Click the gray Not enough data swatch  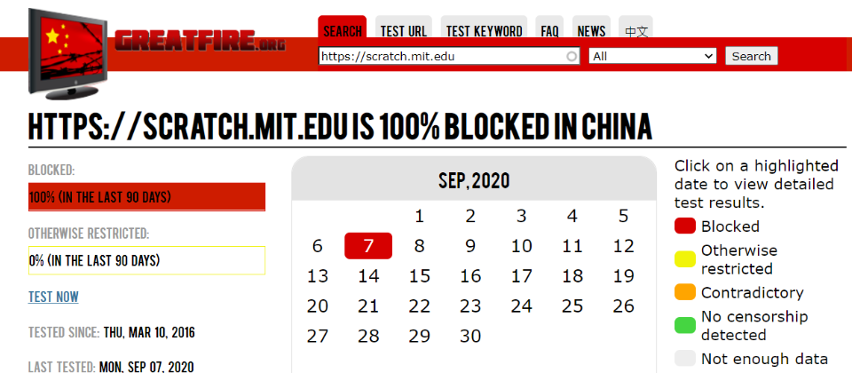684,359
